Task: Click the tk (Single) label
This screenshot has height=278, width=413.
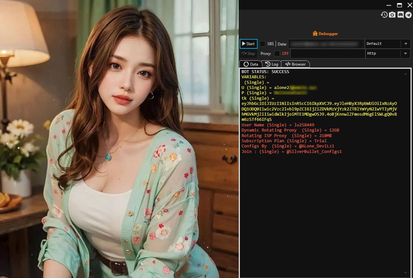Action: (x=258, y=98)
